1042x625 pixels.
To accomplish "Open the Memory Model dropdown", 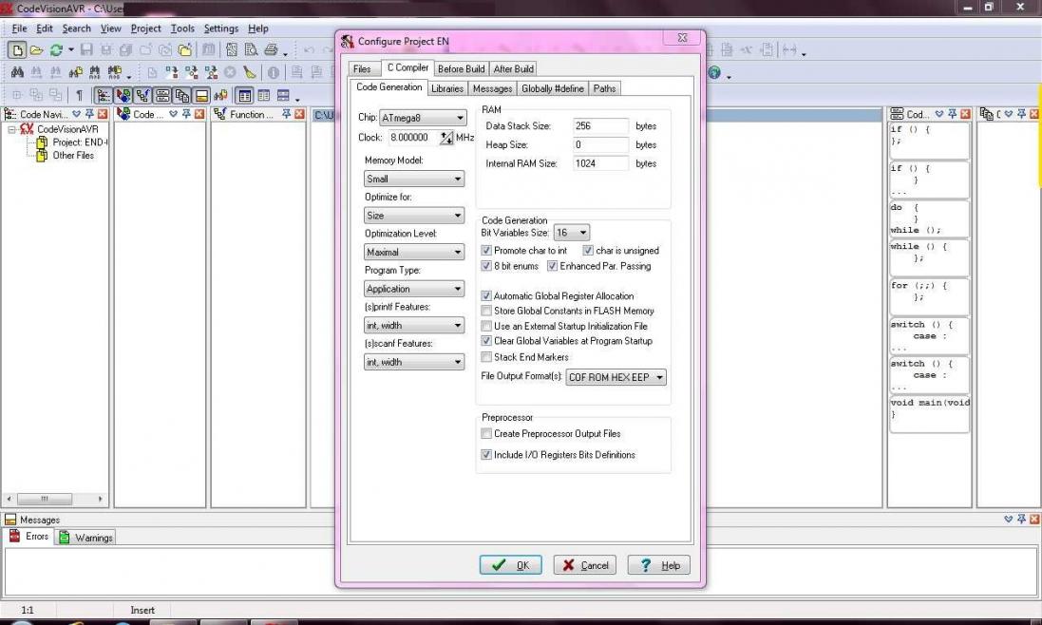I will click(414, 179).
